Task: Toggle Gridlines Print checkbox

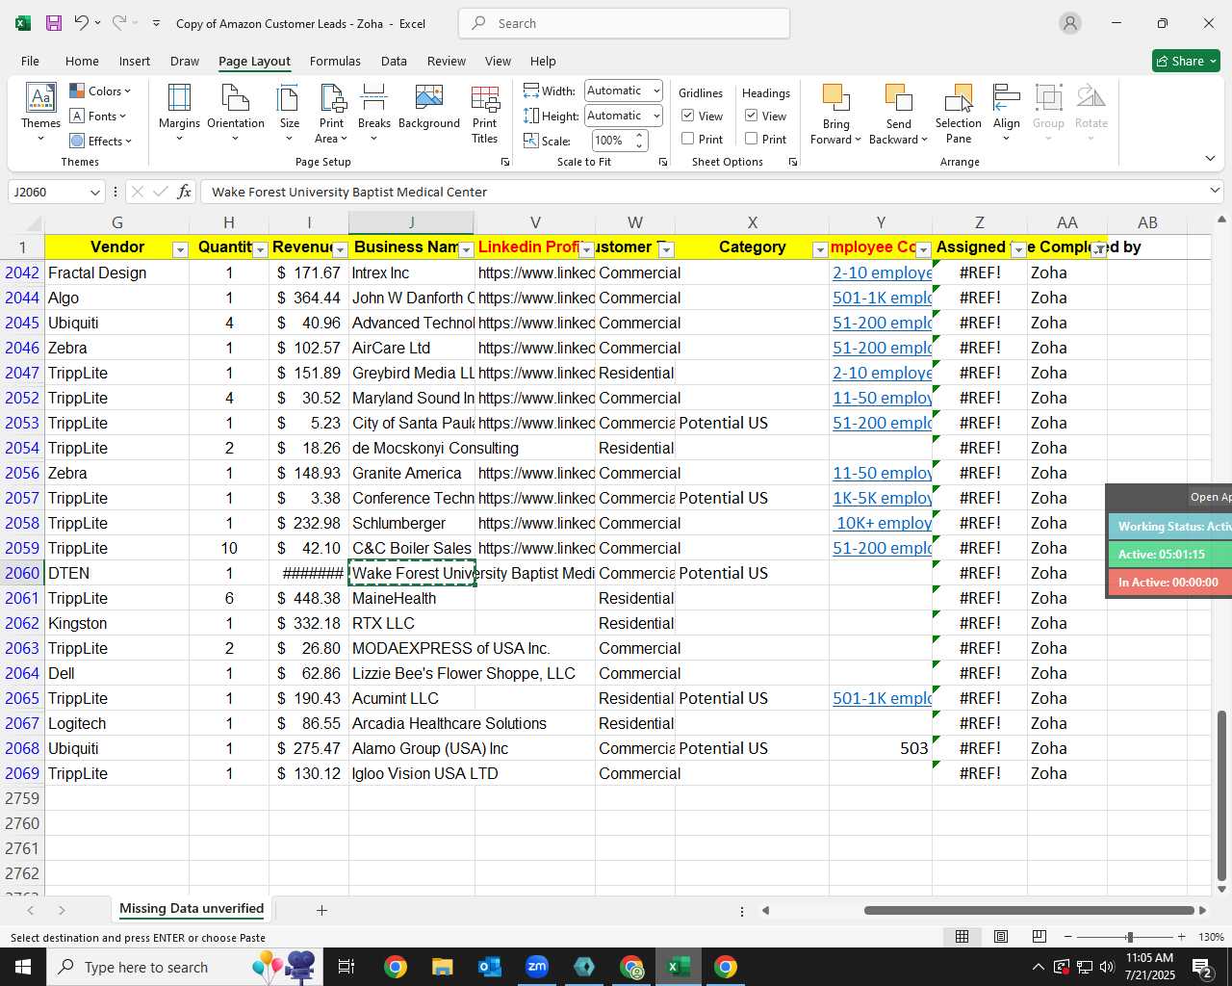Action: (x=687, y=139)
